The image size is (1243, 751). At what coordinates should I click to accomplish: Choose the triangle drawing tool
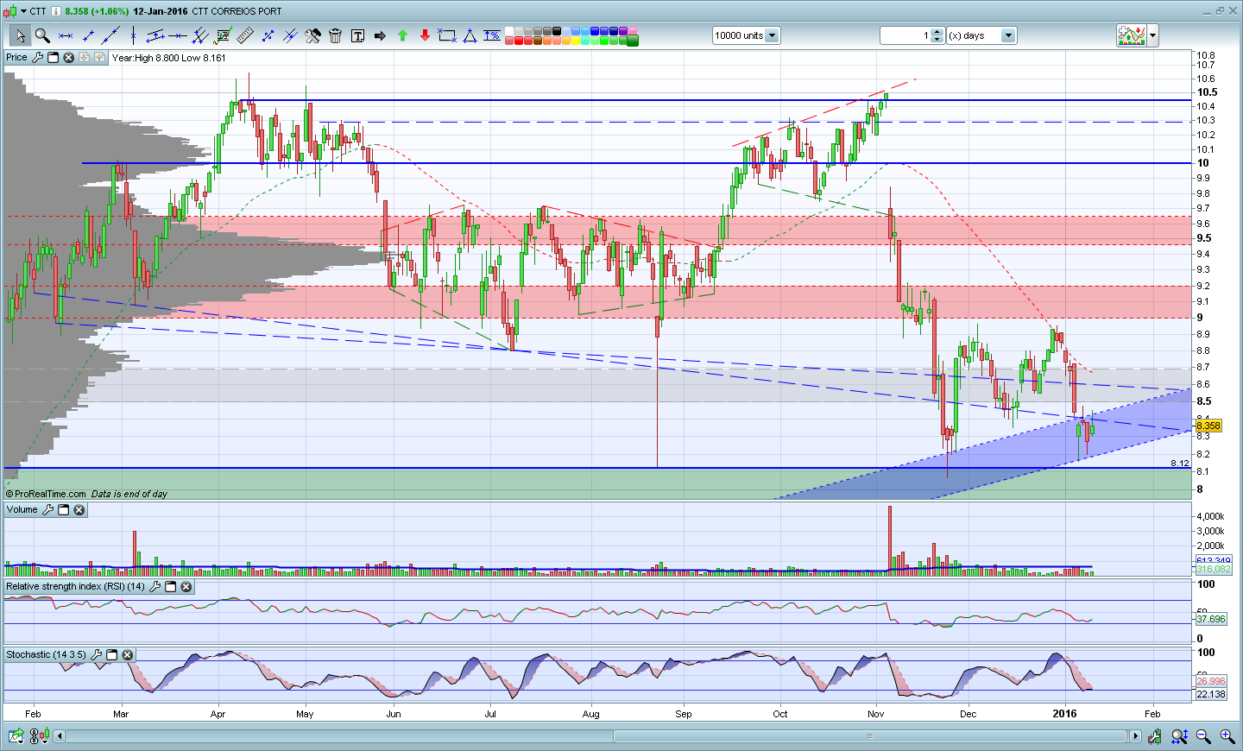click(470, 35)
